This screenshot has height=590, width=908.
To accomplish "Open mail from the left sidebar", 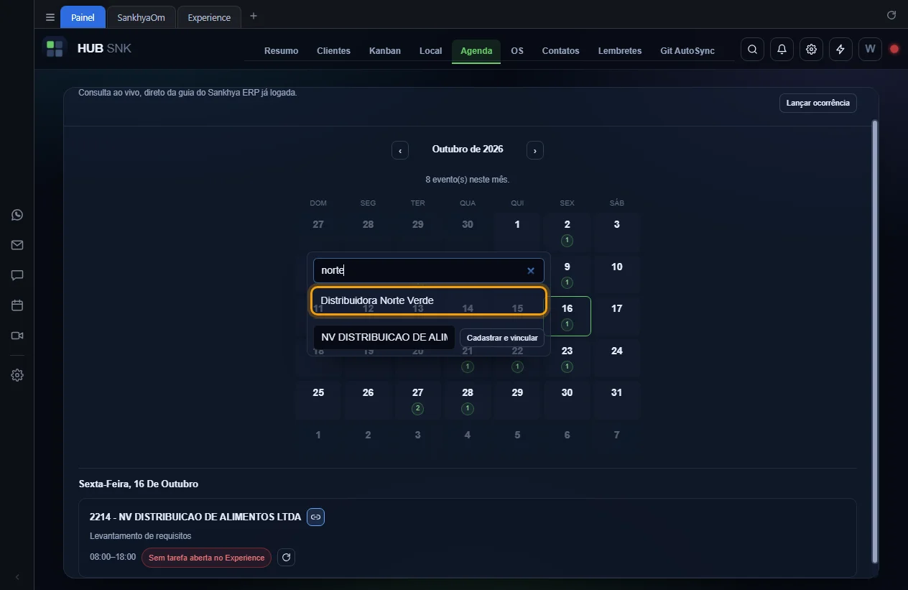I will 17,245.
